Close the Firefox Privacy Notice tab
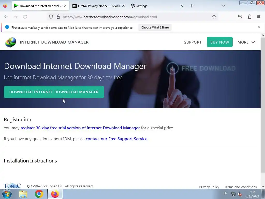 [123, 6]
